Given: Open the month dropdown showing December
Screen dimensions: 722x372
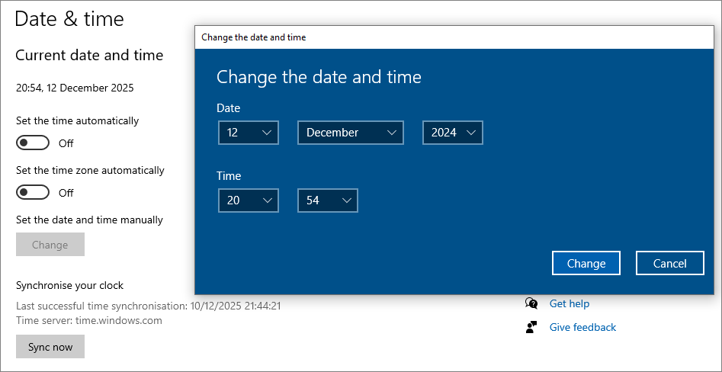Looking at the screenshot, I should point(351,133).
